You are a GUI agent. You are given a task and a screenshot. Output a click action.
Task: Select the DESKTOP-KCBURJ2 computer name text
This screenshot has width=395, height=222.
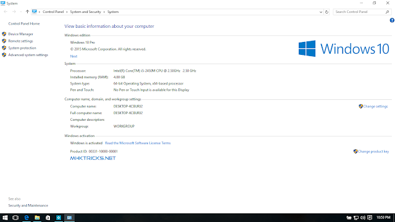[x=128, y=106]
